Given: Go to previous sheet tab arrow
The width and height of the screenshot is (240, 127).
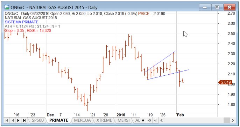Looking at the screenshot, I should click(13, 120).
